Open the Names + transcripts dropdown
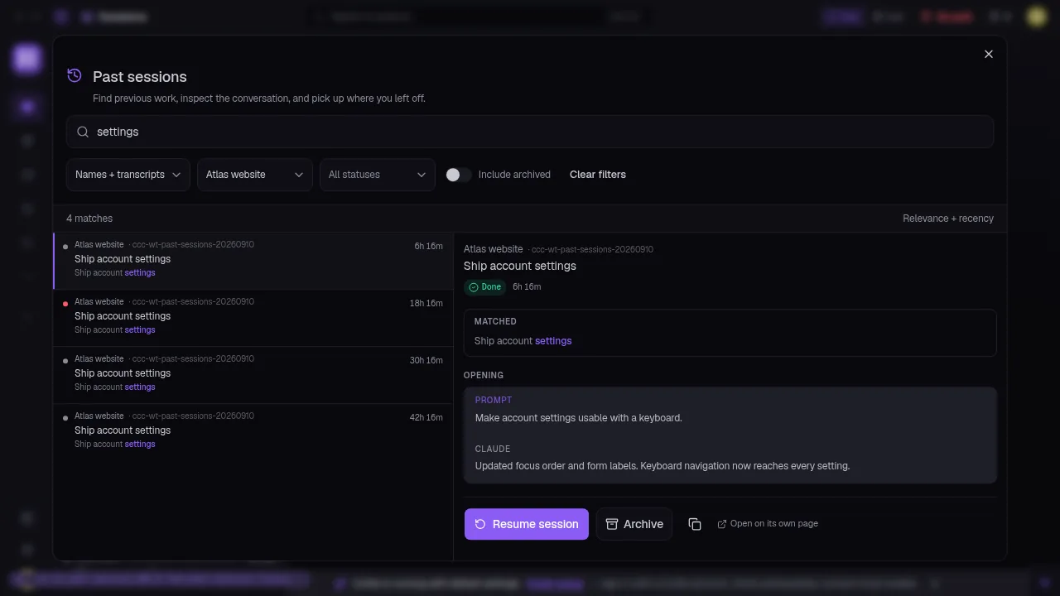This screenshot has width=1060, height=596. tap(128, 175)
